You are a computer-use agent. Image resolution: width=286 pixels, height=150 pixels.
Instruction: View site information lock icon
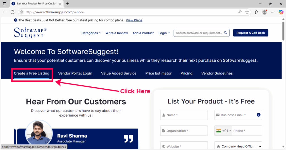point(22,12)
